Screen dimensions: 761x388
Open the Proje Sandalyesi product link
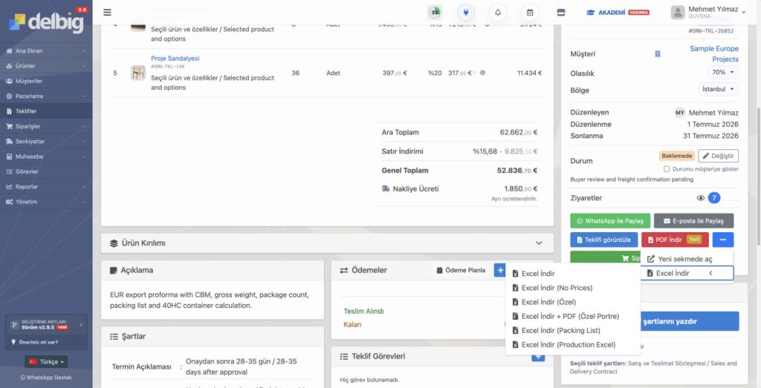coord(175,58)
